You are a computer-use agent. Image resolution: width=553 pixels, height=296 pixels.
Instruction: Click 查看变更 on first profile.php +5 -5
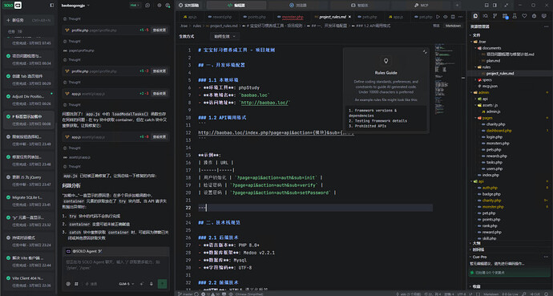(x=159, y=30)
